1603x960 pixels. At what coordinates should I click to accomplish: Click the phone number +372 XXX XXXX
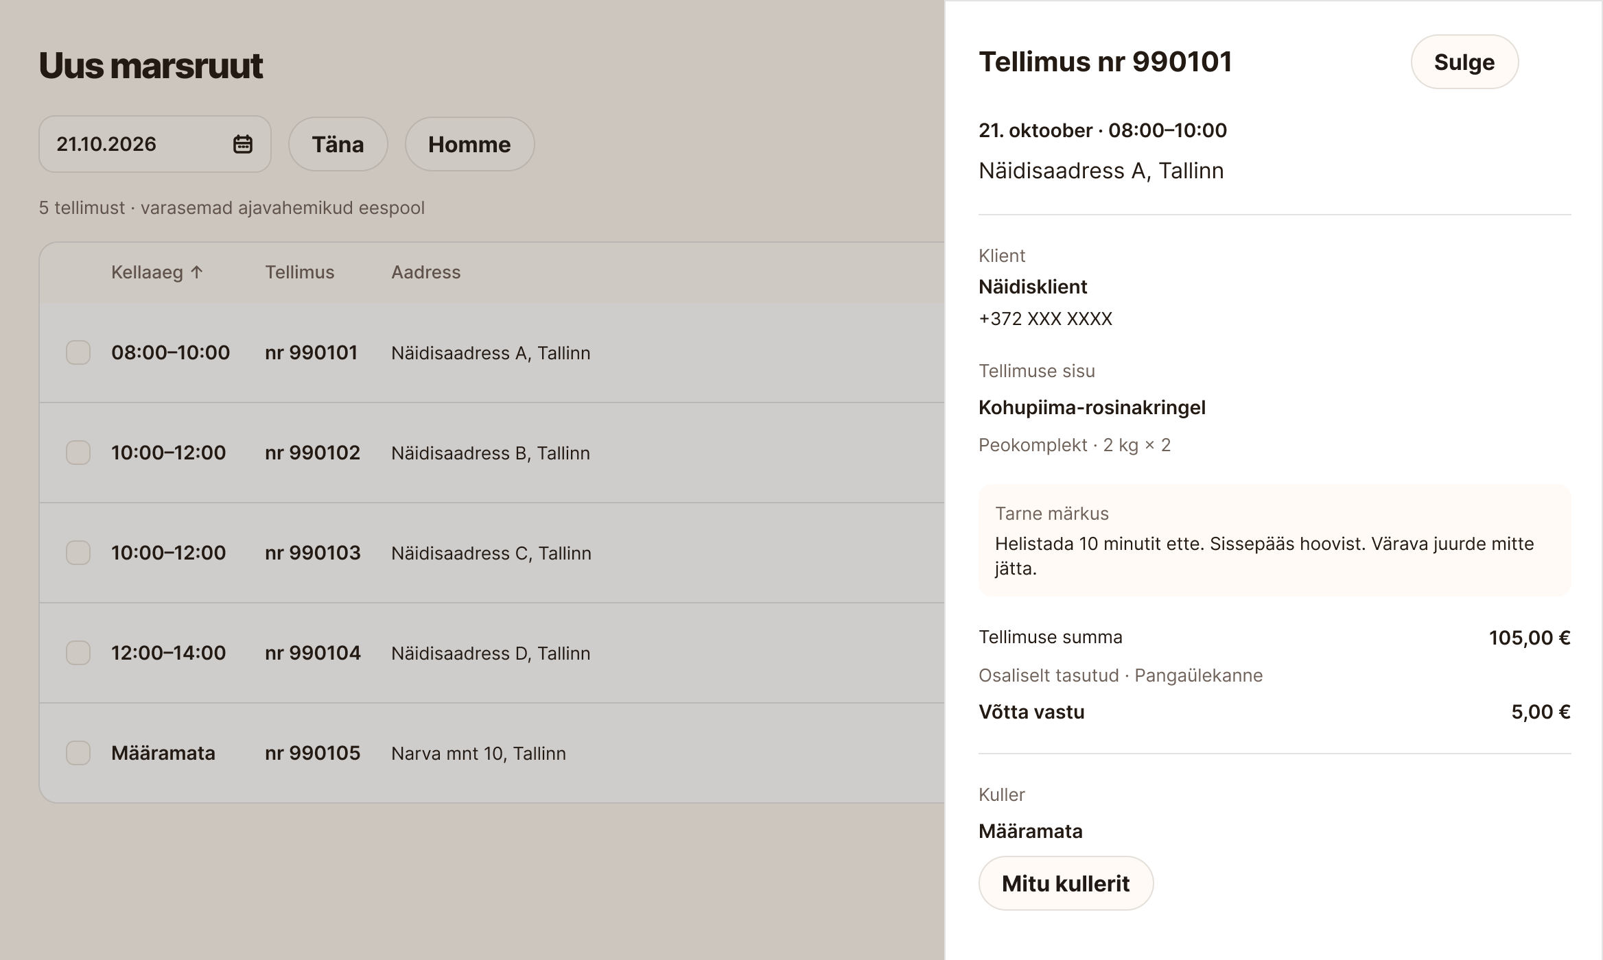tap(1045, 319)
